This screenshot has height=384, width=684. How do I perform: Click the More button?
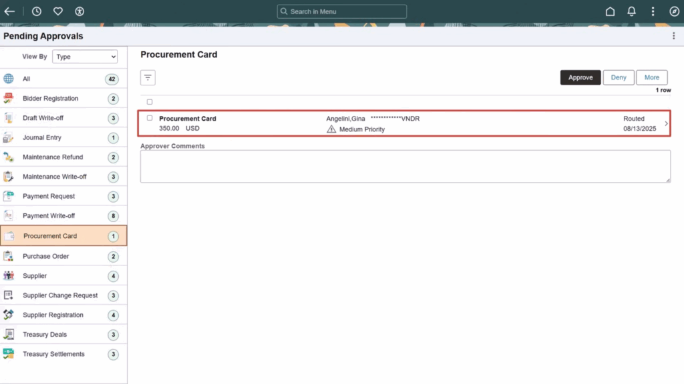[x=651, y=77]
